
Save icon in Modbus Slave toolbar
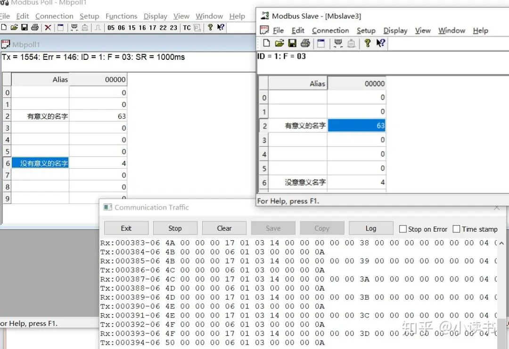(292, 43)
